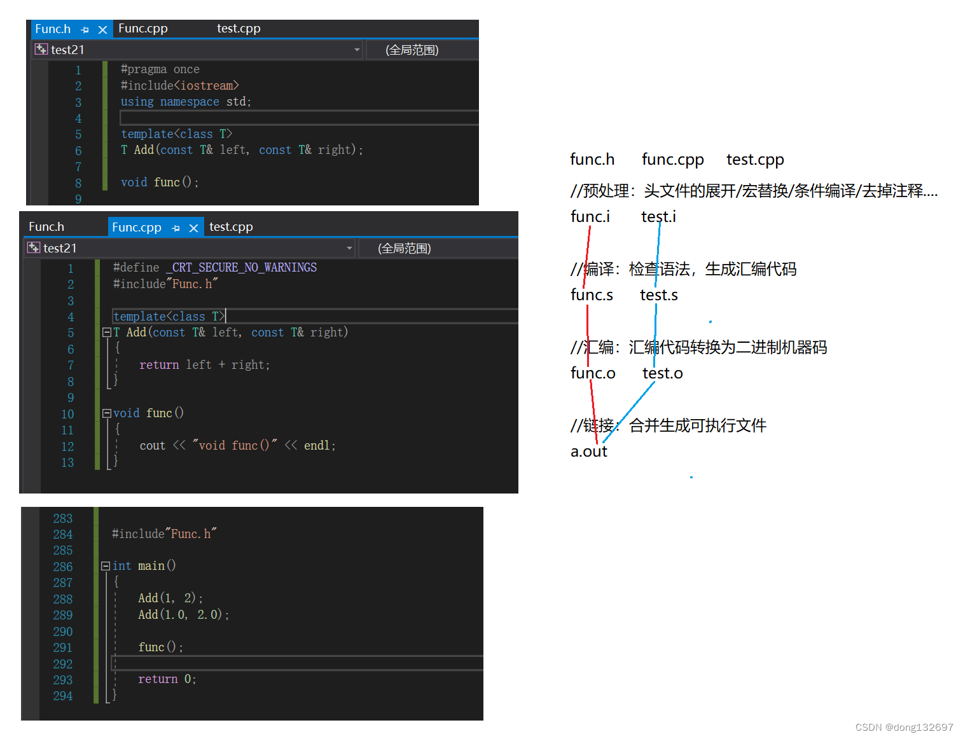Click '#pragma once' line in Func.h
The width and height of the screenshot is (963, 739).
(160, 69)
